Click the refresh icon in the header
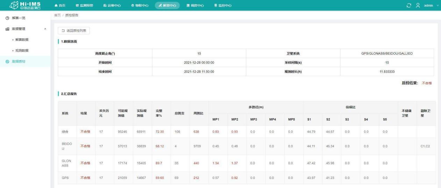Viewport: 441px width, 188px height. [x=410, y=6]
